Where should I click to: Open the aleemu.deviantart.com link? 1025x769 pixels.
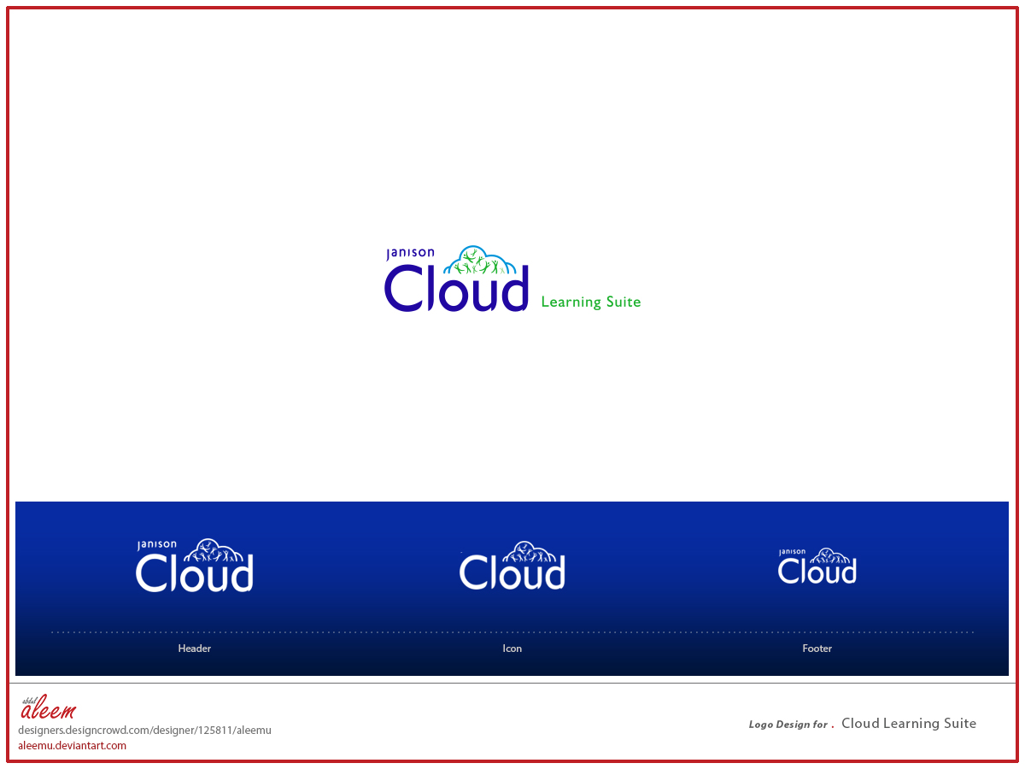[x=72, y=746]
